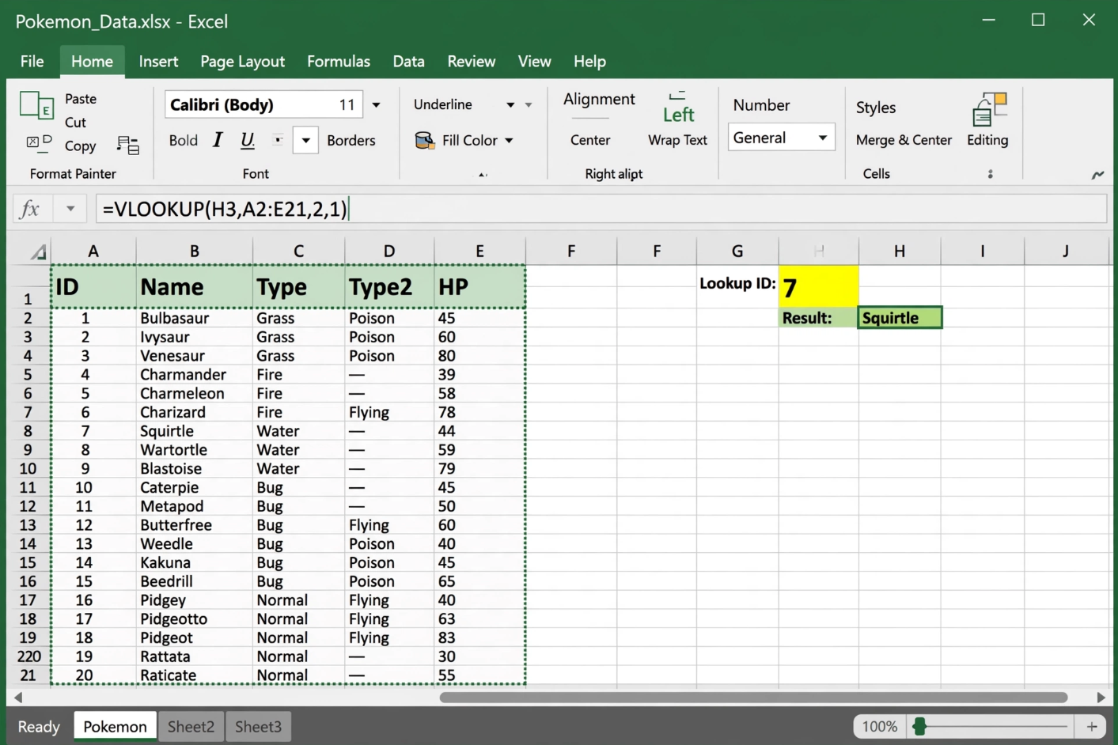Click the Charizard name cell
Viewport: 1118px width, 745px height.
194,412
